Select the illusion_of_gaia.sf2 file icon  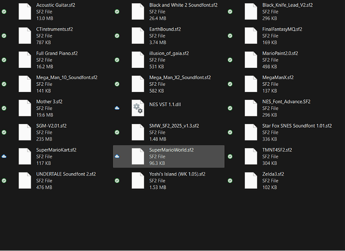click(138, 60)
